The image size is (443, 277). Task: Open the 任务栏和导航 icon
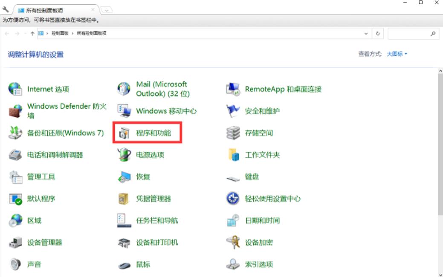124,220
